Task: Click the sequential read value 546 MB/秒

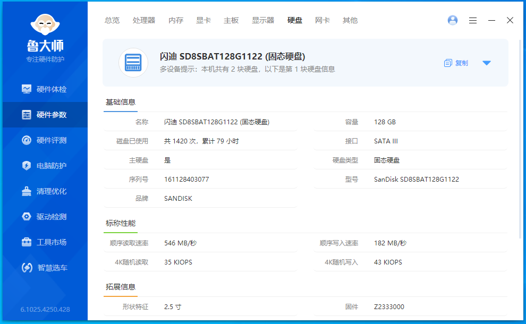Action: click(180, 243)
